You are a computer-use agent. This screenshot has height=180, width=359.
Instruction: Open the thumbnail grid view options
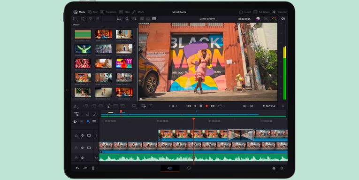point(119,19)
